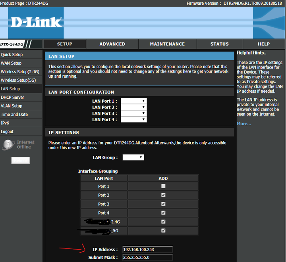Click the More... hints link
Viewport: 286px width, 262px height.
tap(244, 124)
